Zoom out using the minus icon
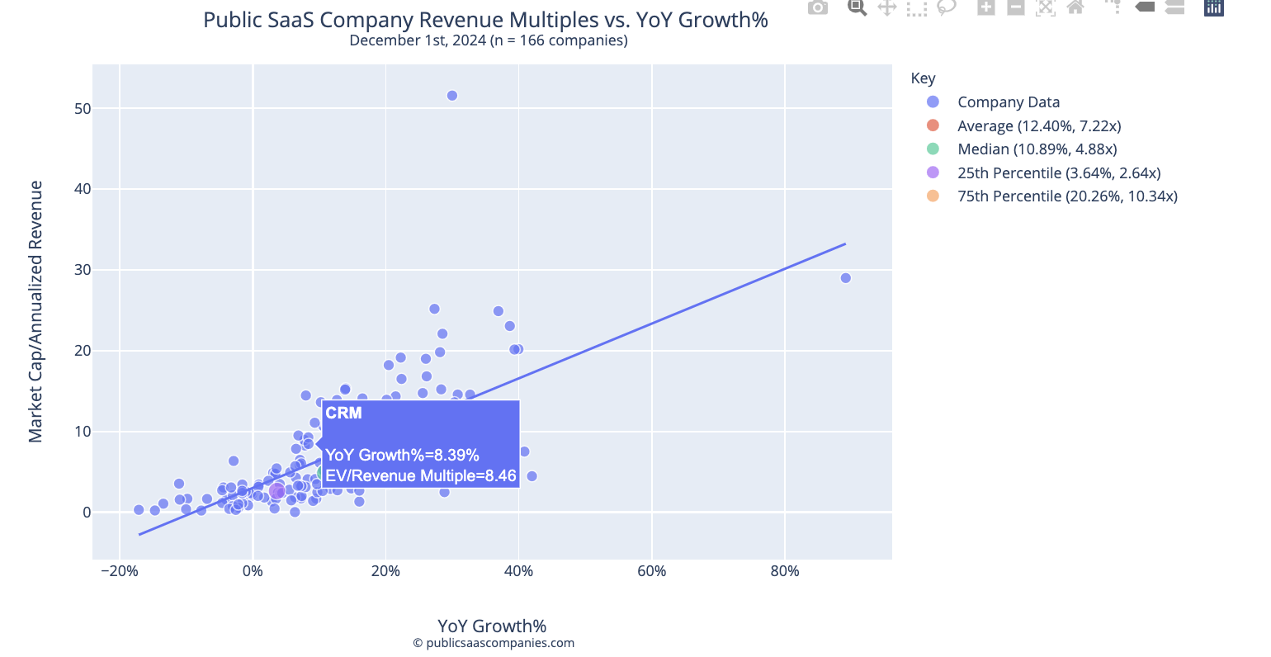The width and height of the screenshot is (1271, 657). tap(1014, 8)
